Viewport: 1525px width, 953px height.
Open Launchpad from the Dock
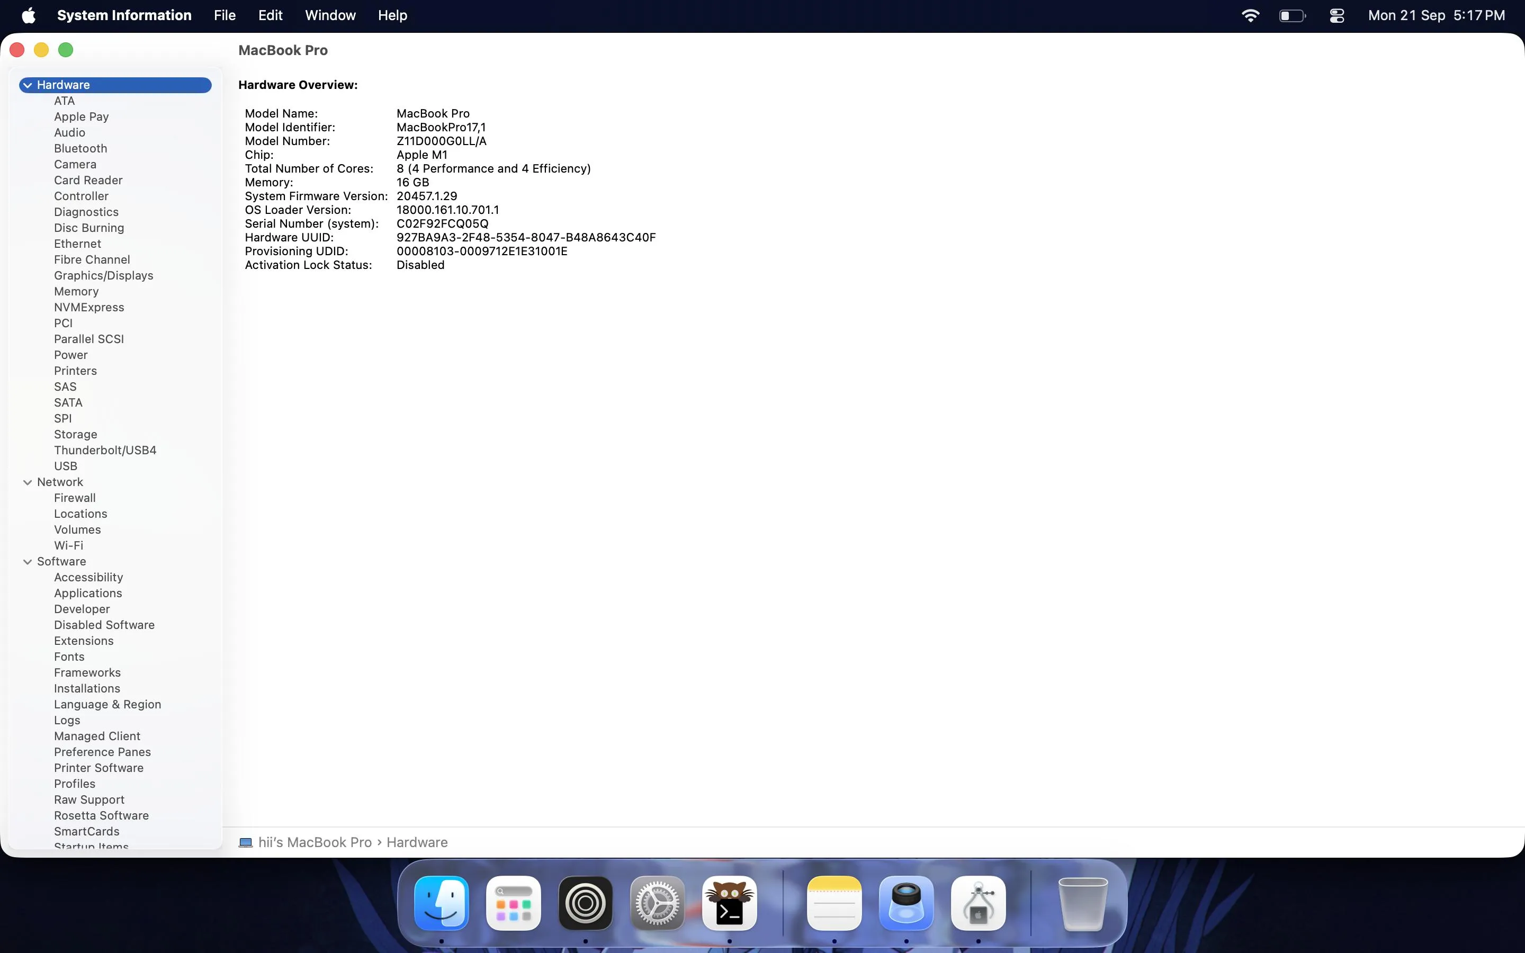tap(513, 903)
